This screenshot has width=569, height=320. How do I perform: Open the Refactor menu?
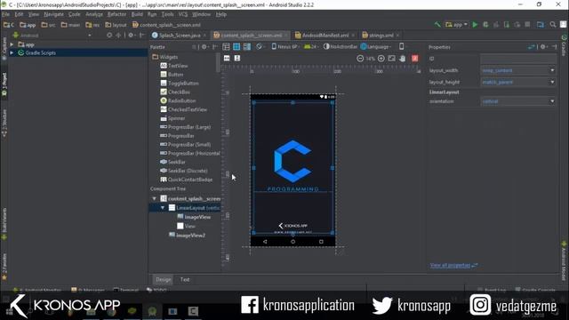(x=116, y=14)
